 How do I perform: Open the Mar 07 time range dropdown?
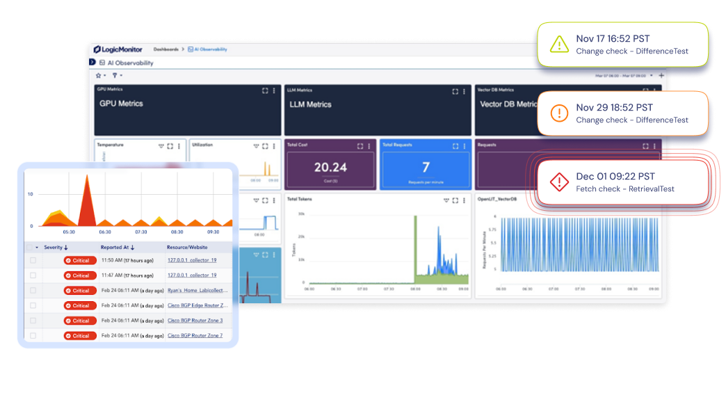point(624,76)
